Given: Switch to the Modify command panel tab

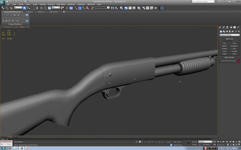Looking at the screenshot, I should point(223,27).
